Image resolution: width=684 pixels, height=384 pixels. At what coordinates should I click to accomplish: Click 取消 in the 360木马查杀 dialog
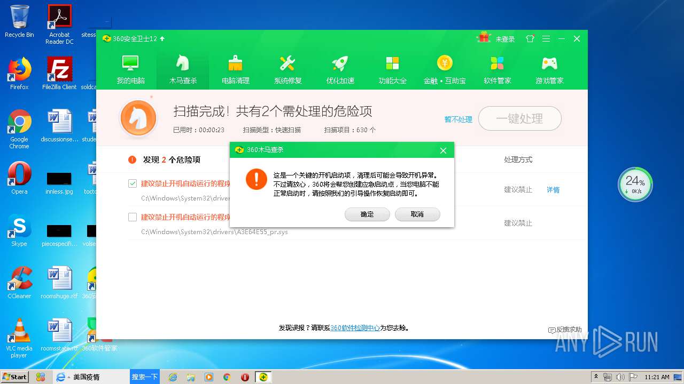point(417,214)
